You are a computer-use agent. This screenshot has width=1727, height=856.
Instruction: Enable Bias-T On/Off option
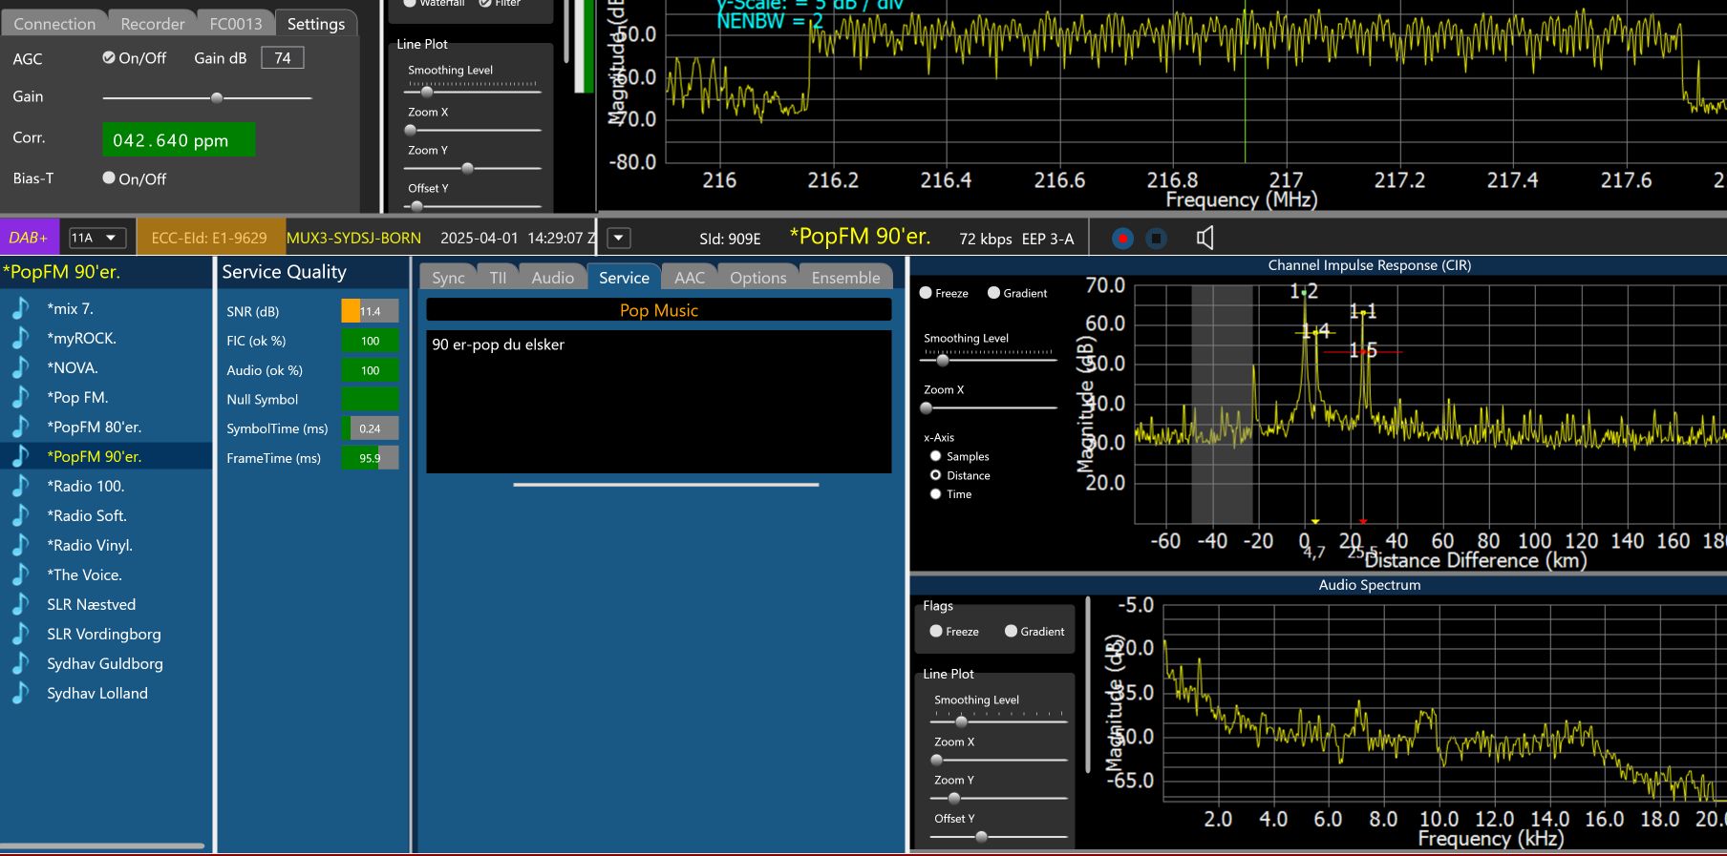pos(109,178)
